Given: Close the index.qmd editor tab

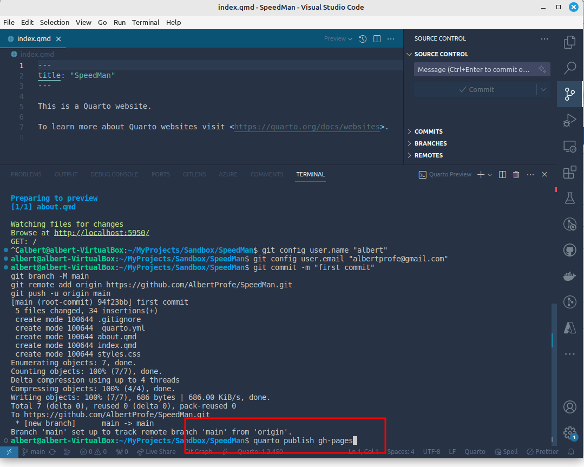Looking at the screenshot, I should coord(58,39).
